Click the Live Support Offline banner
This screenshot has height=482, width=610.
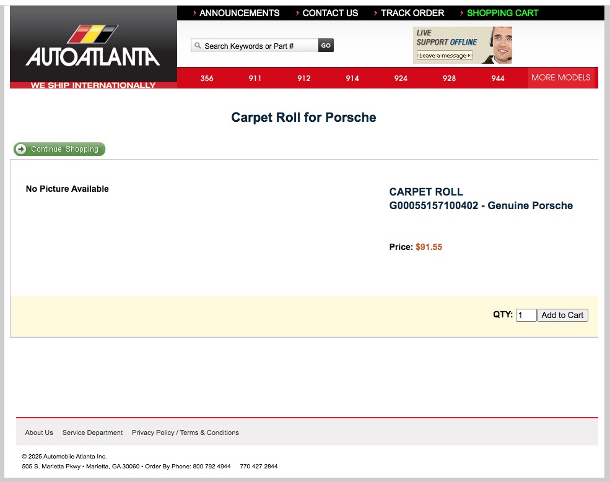point(462,45)
